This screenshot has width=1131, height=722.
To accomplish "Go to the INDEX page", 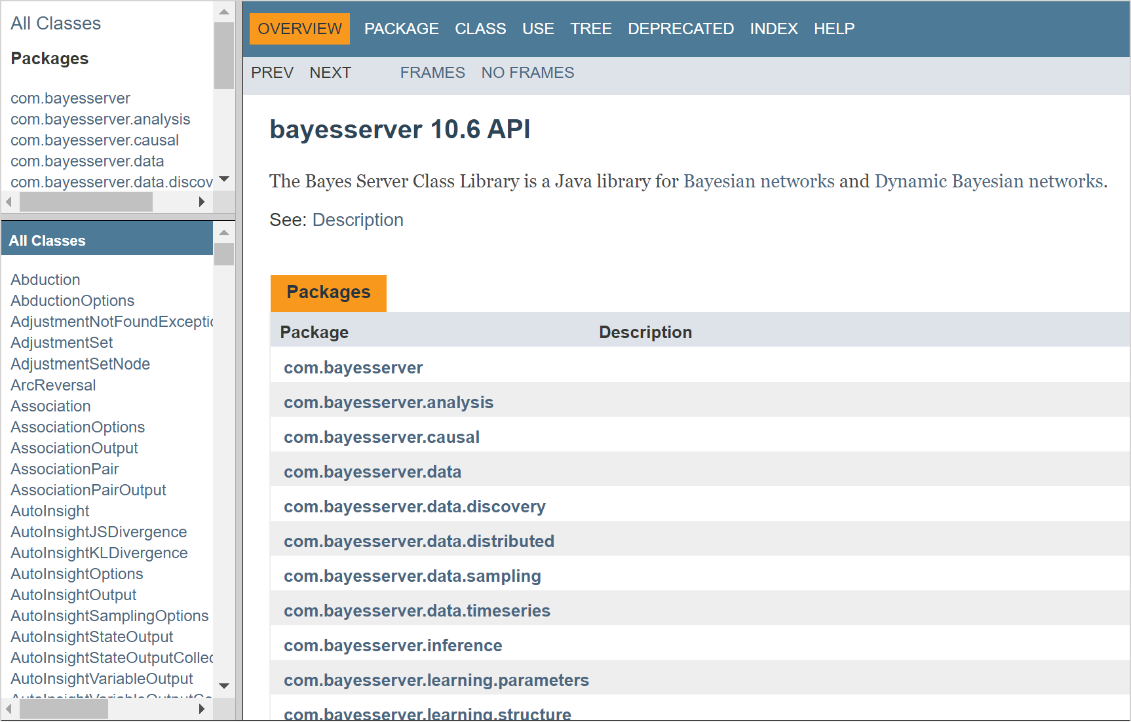I will [774, 28].
